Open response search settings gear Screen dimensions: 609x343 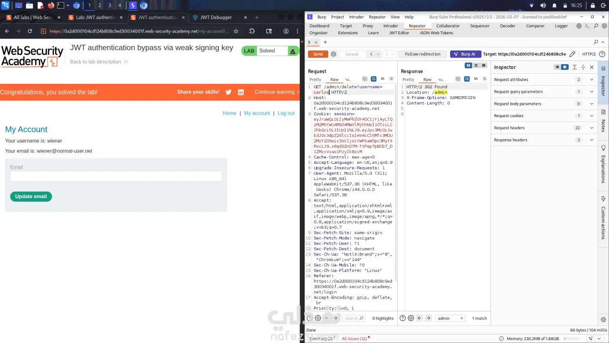[411, 318]
